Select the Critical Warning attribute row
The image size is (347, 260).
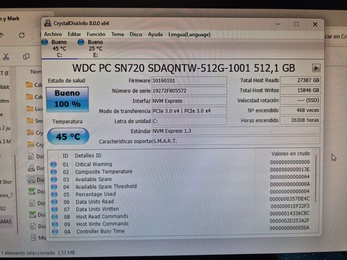click(180, 164)
